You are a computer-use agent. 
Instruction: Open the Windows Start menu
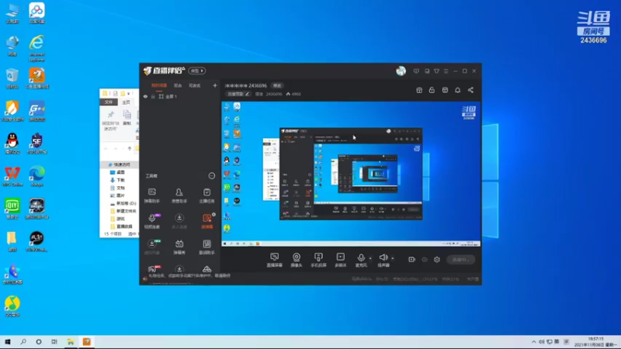pos(8,342)
